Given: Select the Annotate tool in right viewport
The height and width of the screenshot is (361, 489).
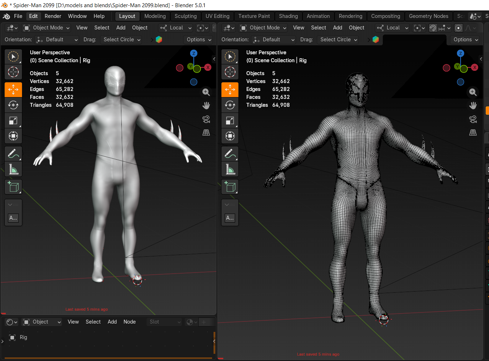Looking at the screenshot, I should point(230,154).
